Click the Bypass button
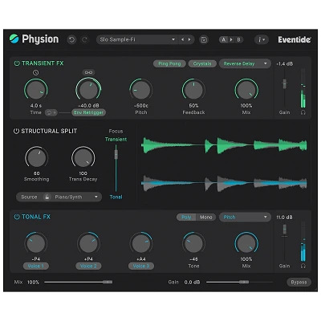 (299, 282)
